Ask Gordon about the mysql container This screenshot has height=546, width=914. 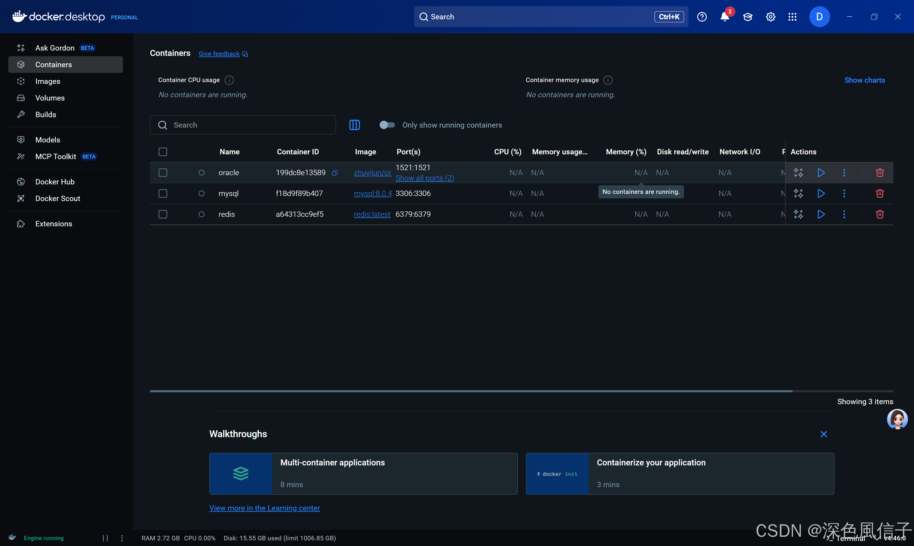coord(798,194)
